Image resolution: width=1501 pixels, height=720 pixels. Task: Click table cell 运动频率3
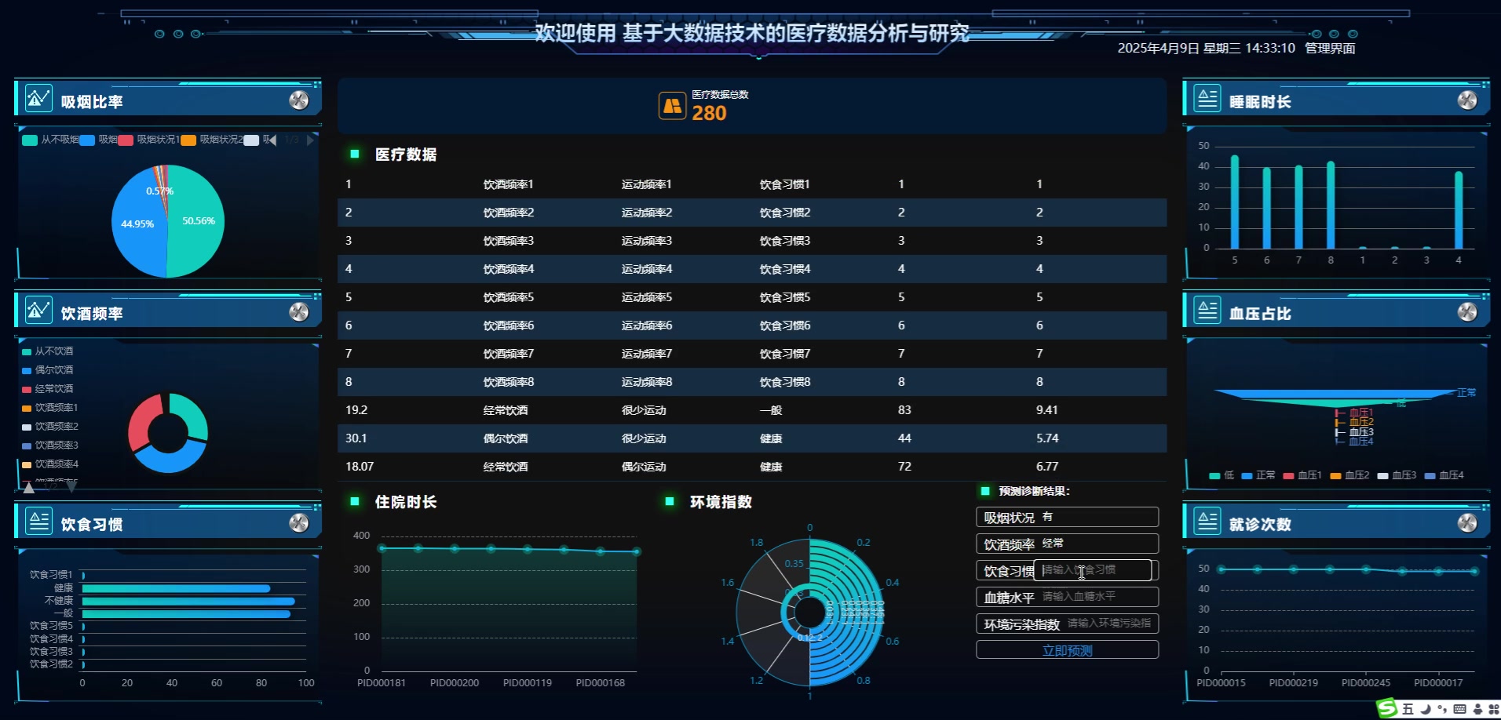(646, 241)
